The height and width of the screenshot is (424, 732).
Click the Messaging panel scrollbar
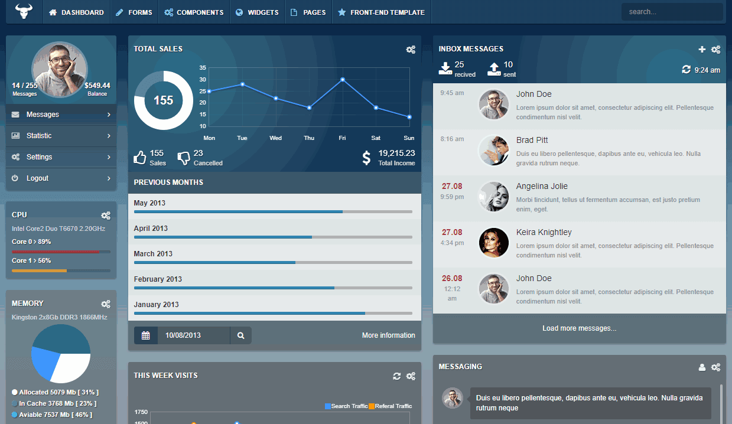721,405
